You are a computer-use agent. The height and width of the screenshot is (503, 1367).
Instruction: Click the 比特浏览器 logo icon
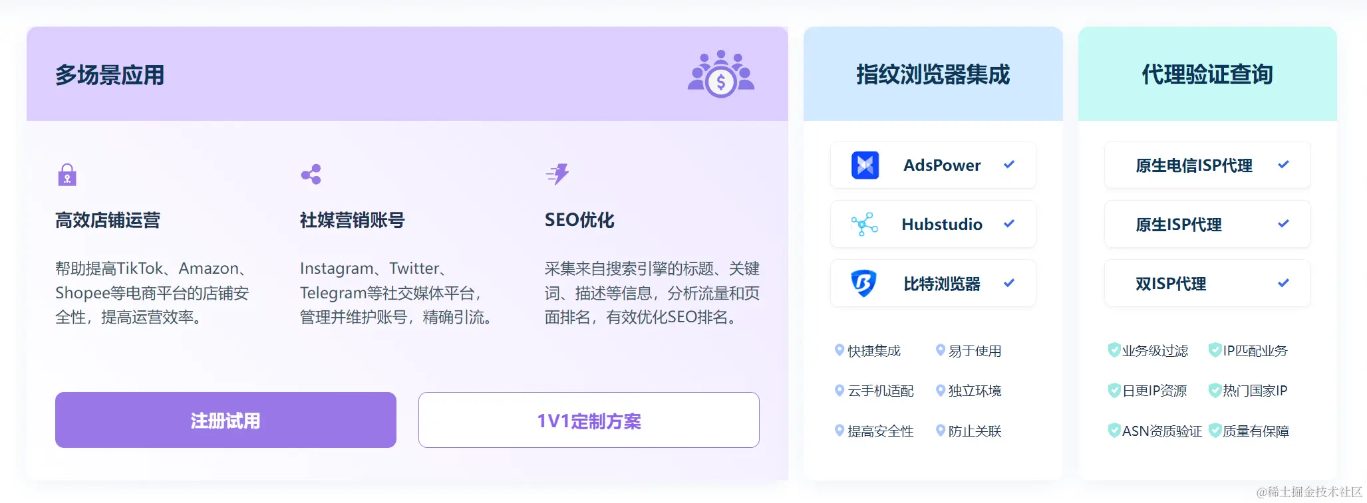pos(865,283)
